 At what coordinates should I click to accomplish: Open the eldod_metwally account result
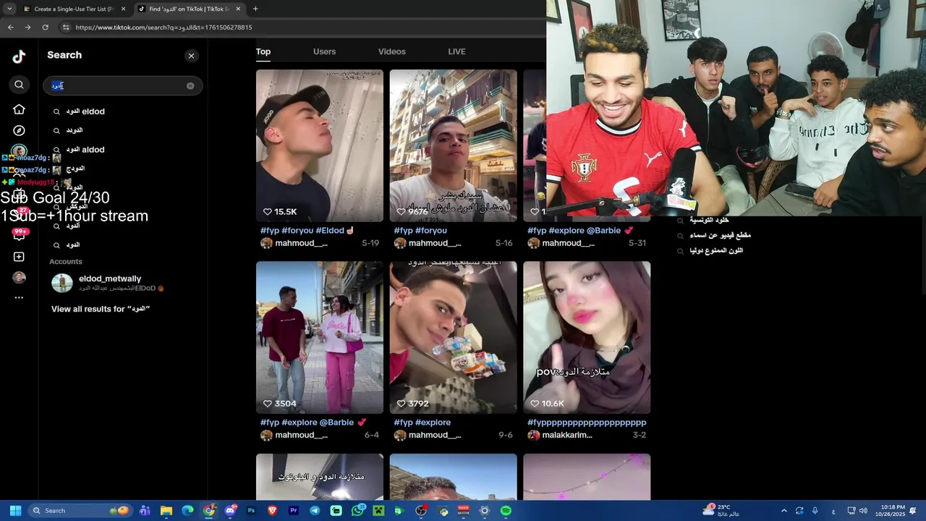122,283
